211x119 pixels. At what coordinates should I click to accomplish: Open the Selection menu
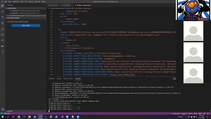[x=15, y=2]
